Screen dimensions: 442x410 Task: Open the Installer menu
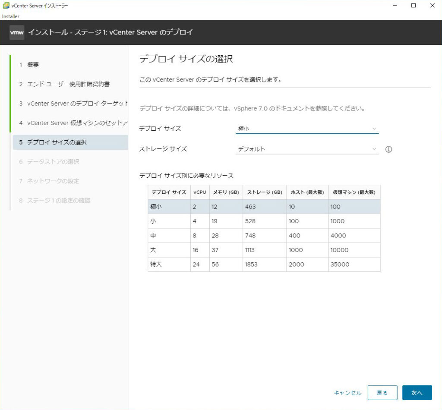point(11,16)
